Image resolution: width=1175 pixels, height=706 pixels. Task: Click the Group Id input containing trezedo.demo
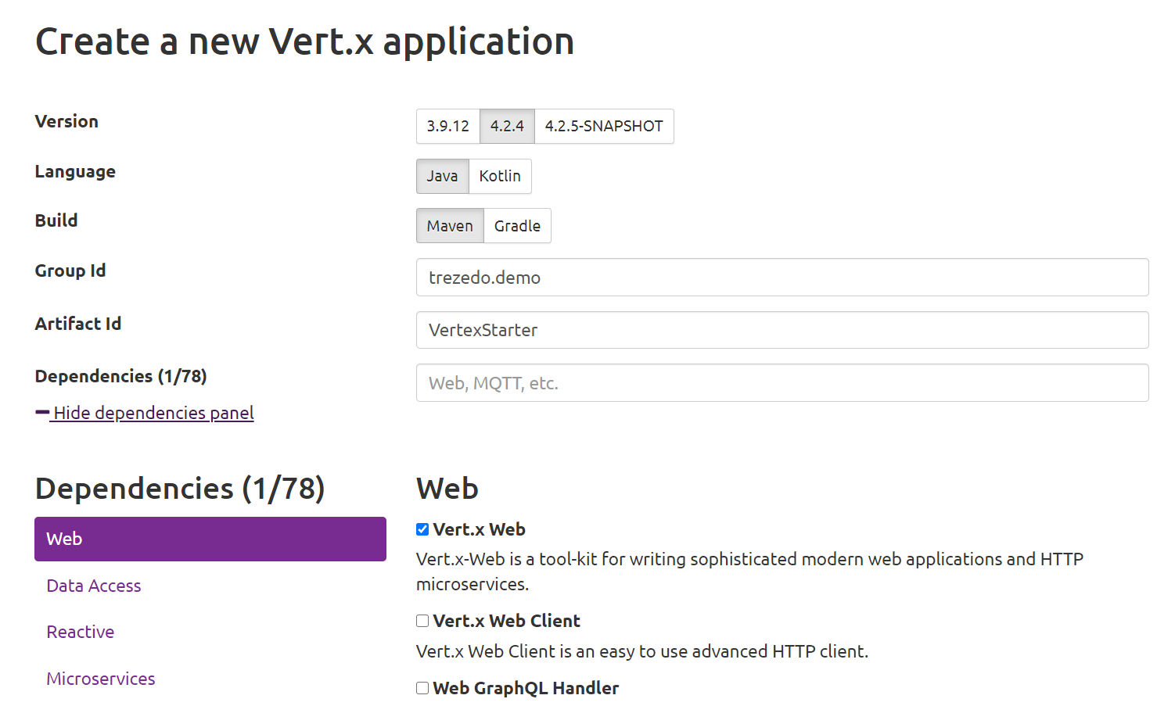[782, 278]
